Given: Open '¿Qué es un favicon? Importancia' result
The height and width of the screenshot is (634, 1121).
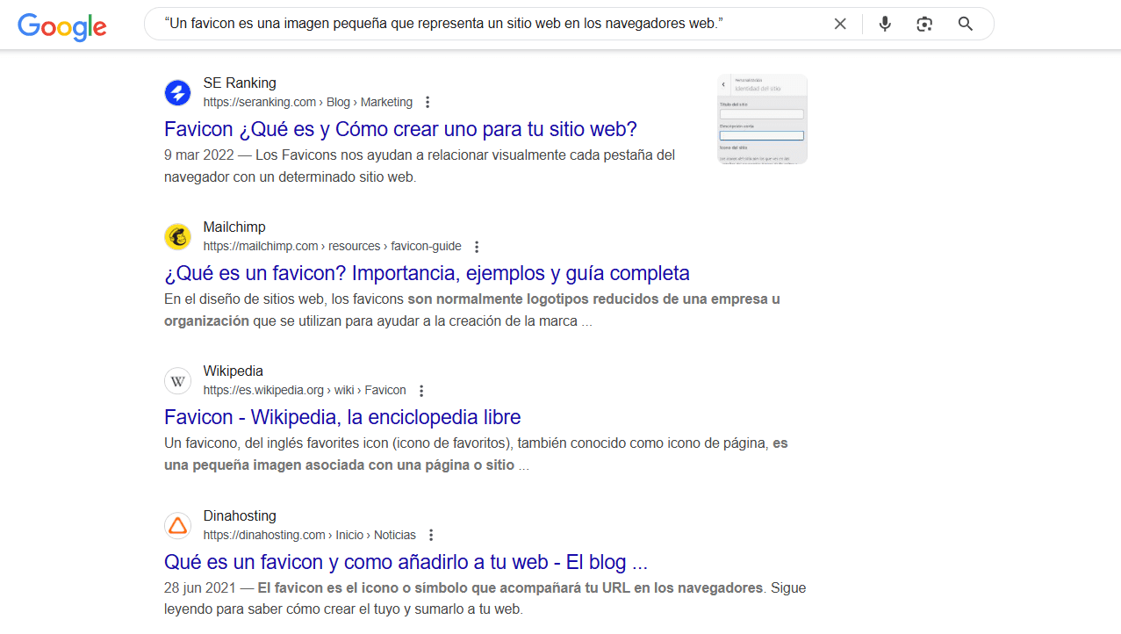Looking at the screenshot, I should 427,273.
